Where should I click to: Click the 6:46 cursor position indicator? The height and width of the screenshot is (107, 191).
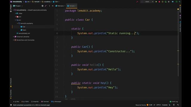coord(151,105)
